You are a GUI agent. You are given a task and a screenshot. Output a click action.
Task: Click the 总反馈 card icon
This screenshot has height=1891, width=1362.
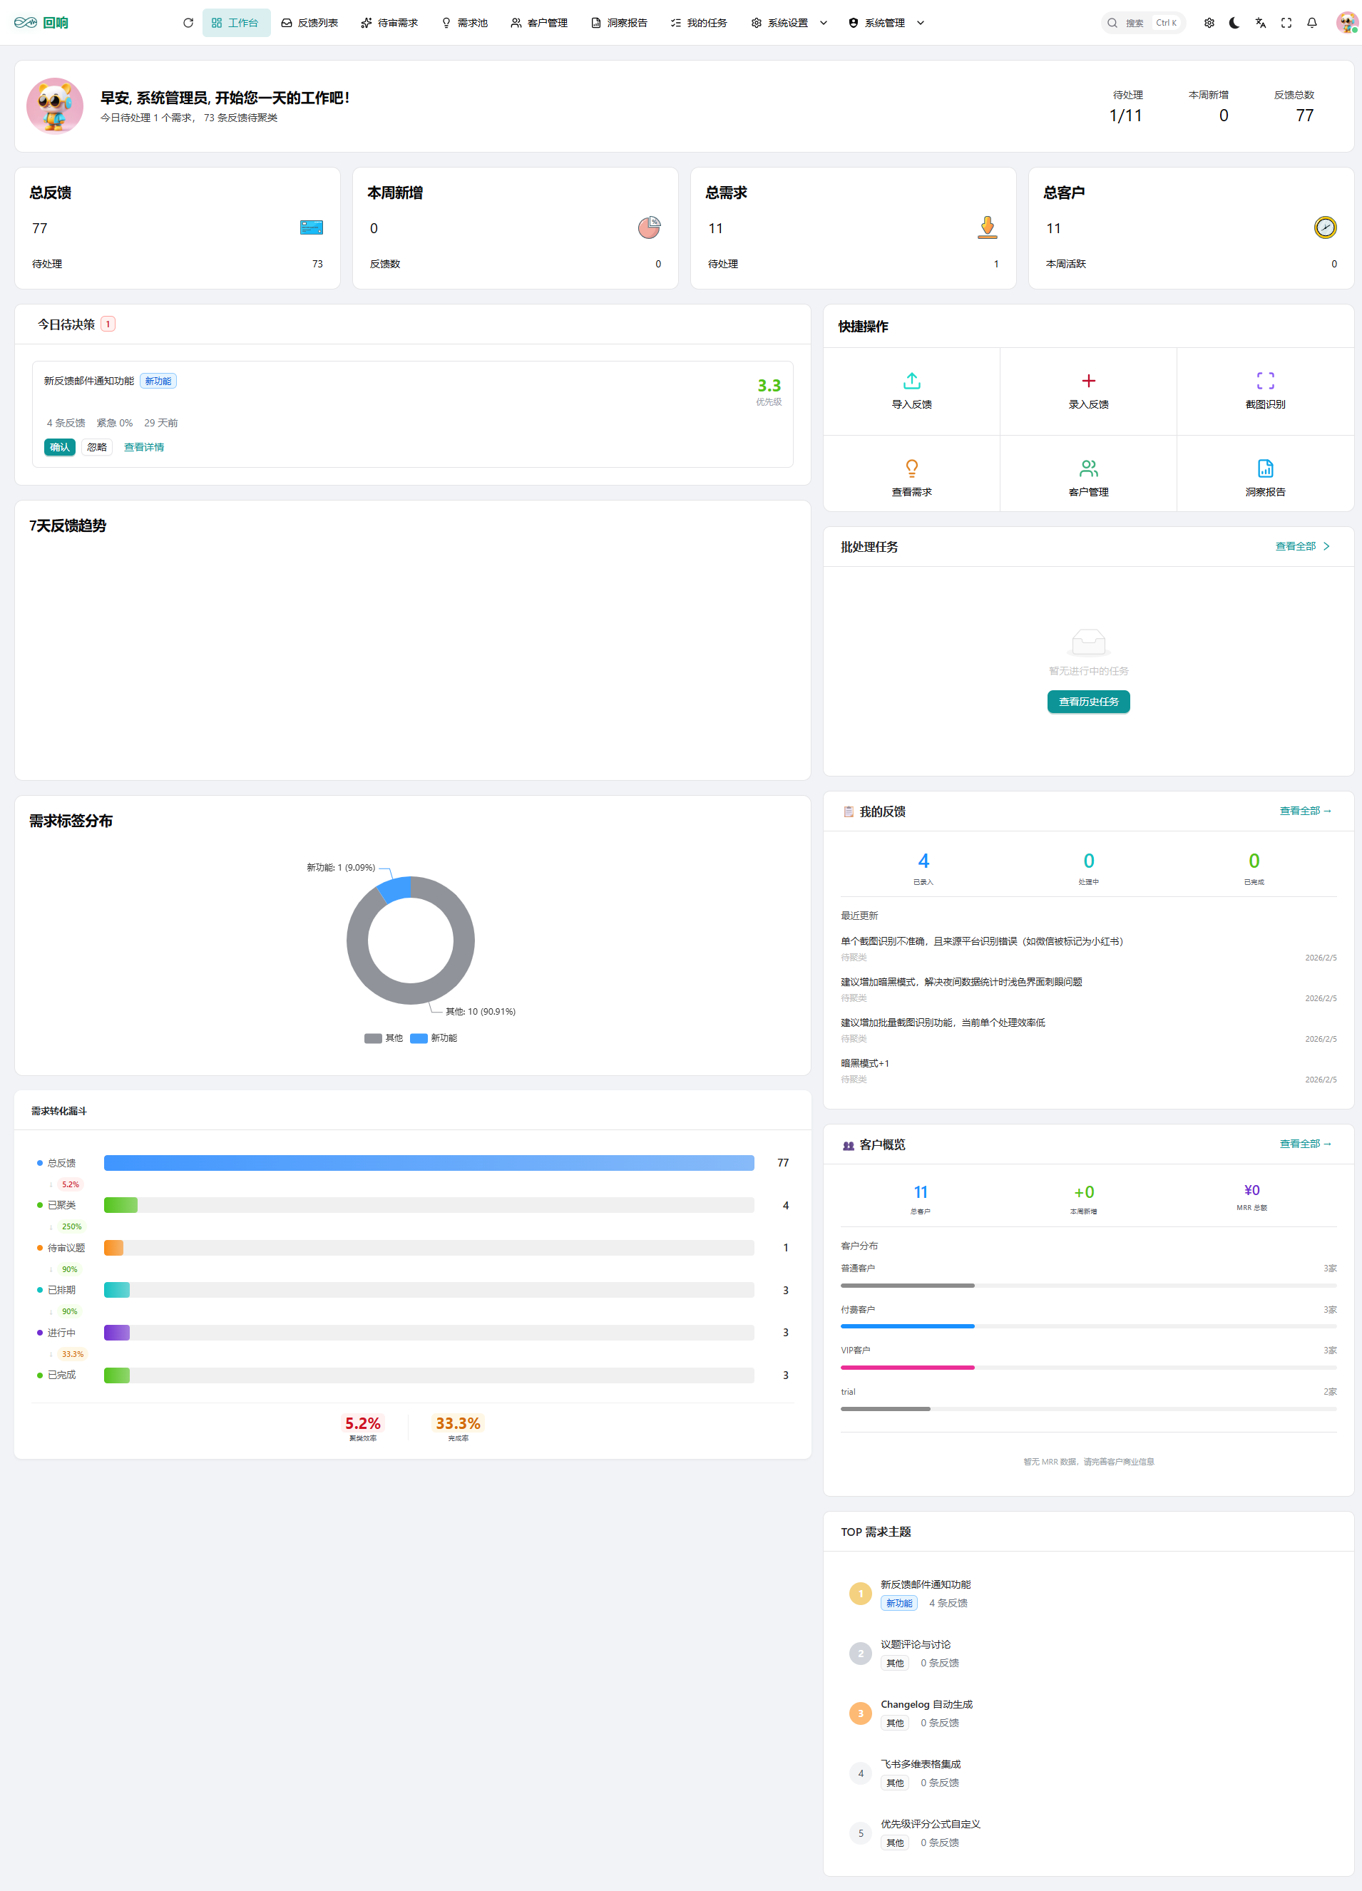[x=311, y=227]
